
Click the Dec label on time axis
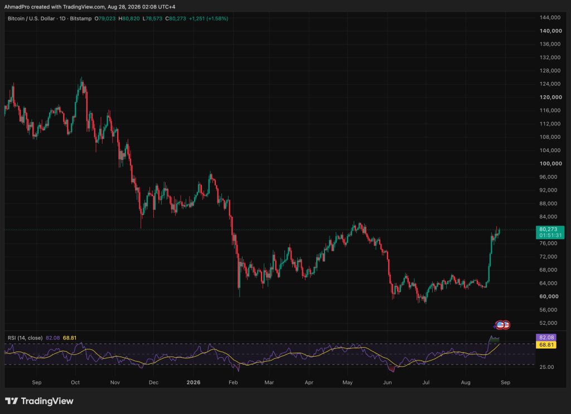[x=154, y=382]
